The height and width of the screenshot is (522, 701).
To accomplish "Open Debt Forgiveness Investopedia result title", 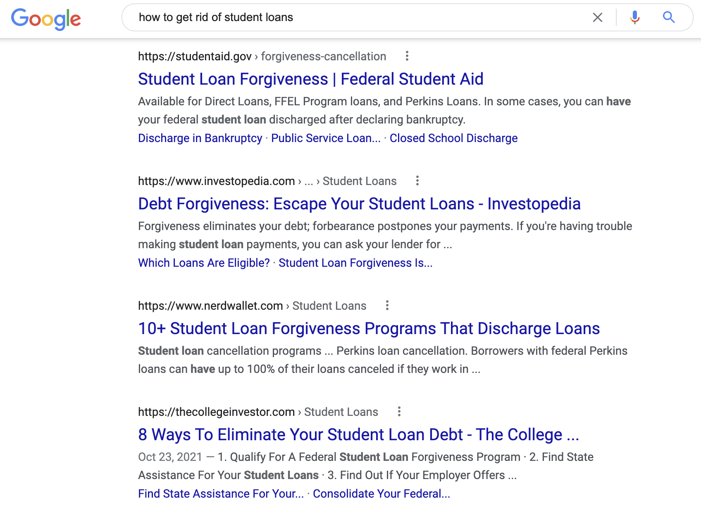I will pyautogui.click(x=359, y=204).
